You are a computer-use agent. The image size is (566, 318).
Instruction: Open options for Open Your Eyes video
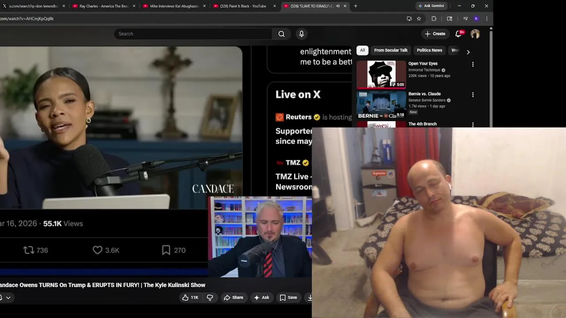click(473, 64)
